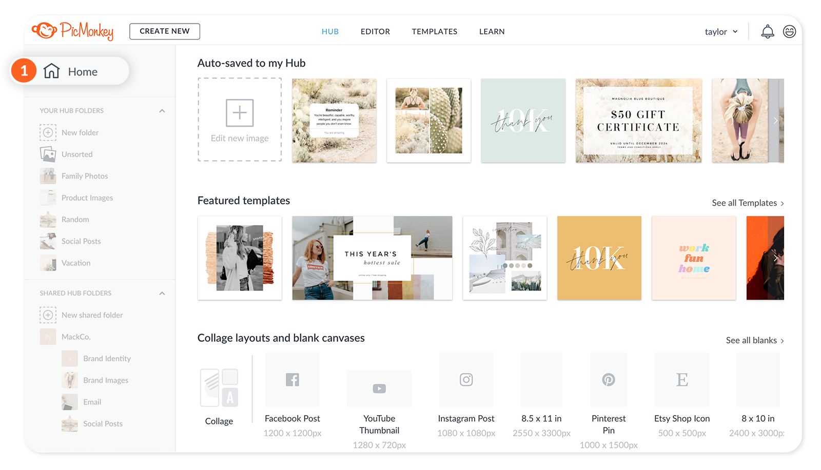The image size is (821, 470).
Task: Open the MackCo. shared folder icon
Action: (x=48, y=337)
